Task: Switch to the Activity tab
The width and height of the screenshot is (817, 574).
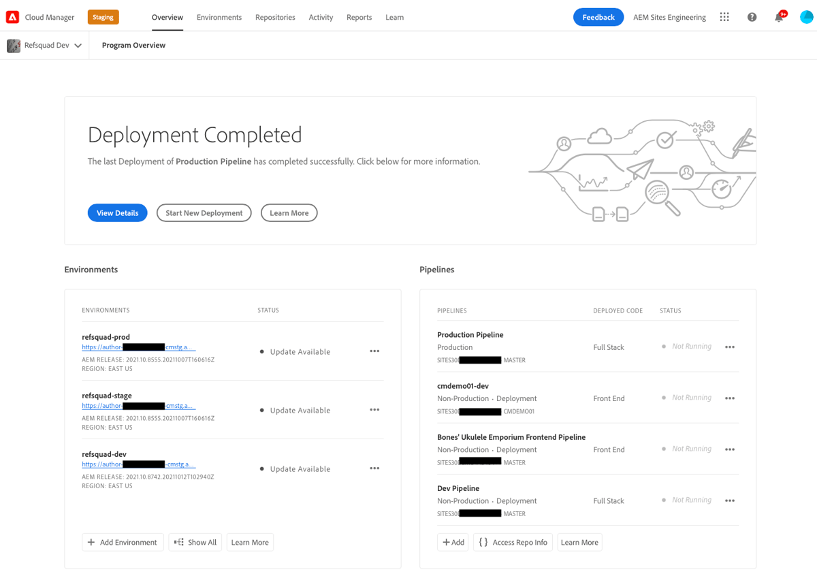Action: (x=321, y=17)
